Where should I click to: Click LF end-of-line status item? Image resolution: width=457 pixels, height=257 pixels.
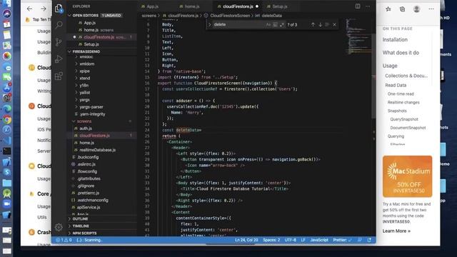pyautogui.click(x=303, y=240)
